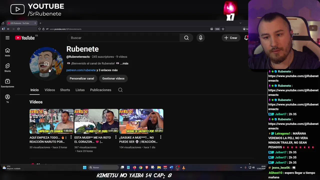Launch Chrome from the taskbar
This screenshot has width=320, height=180.
140,167
